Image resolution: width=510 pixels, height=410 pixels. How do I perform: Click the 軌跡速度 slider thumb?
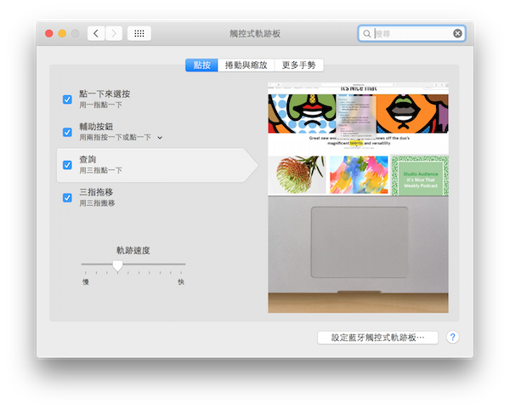tap(118, 265)
